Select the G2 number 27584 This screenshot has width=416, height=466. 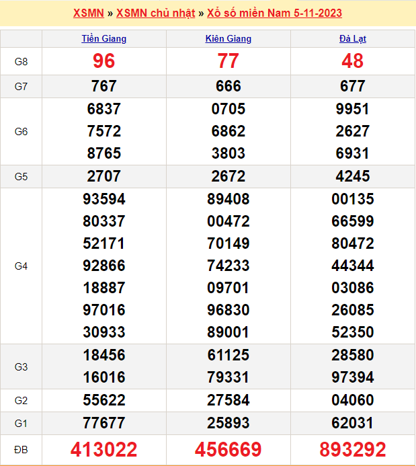coord(228,401)
